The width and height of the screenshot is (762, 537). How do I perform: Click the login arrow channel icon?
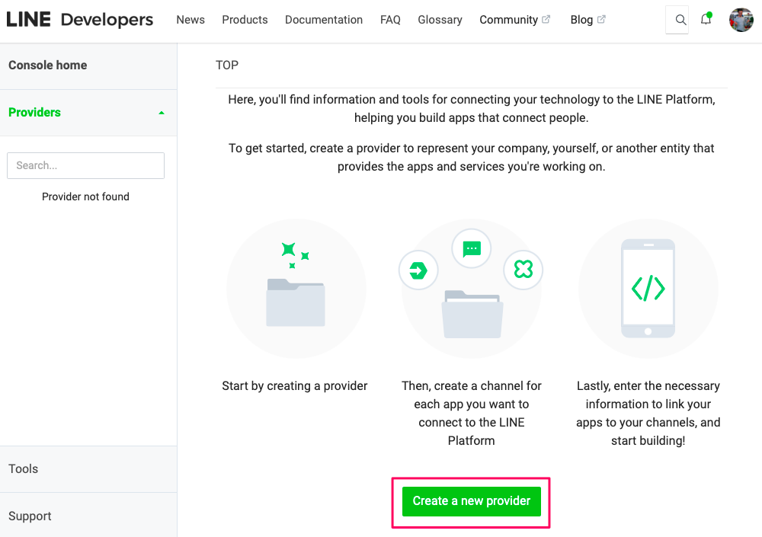[418, 270]
